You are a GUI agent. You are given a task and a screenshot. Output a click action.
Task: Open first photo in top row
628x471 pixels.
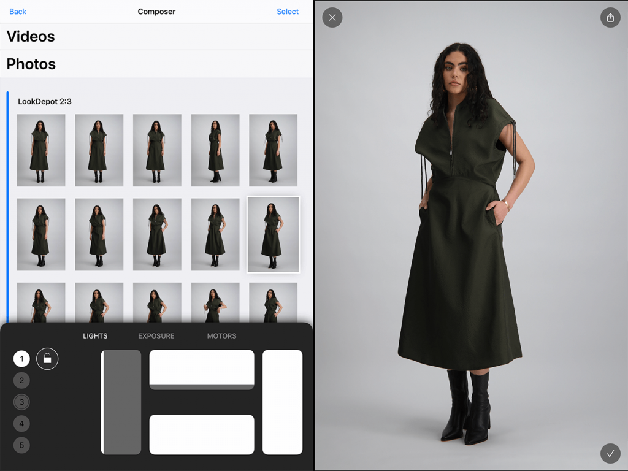[x=41, y=150]
